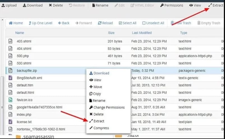Click the 403.shtml file icon

coord(10,41)
